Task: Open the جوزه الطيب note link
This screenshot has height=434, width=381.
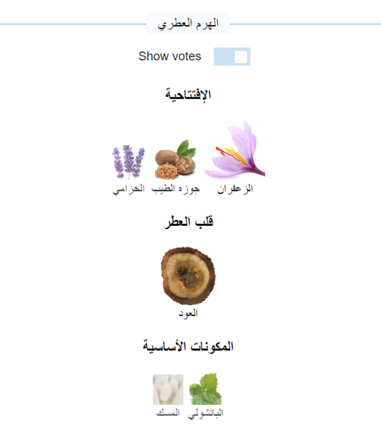Action: point(176,189)
